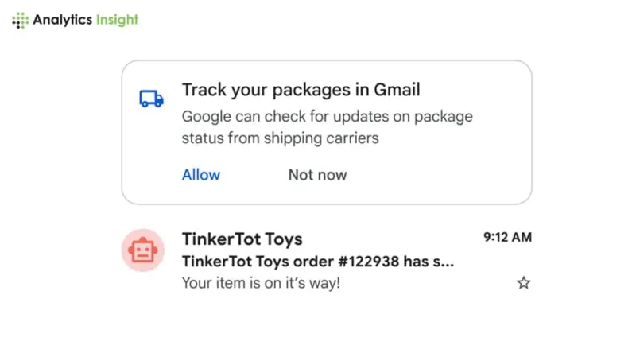The image size is (636, 353).
Task: Click the word 'Toys' in the bold sender name
Action: tap(282, 239)
